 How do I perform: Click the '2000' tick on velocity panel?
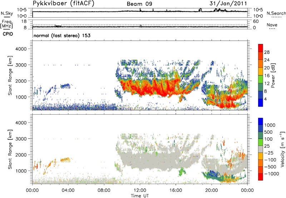[x=21, y=155]
